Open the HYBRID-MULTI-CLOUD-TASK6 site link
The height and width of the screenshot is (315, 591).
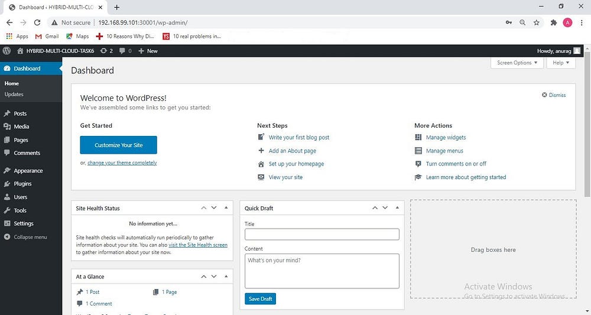point(56,51)
